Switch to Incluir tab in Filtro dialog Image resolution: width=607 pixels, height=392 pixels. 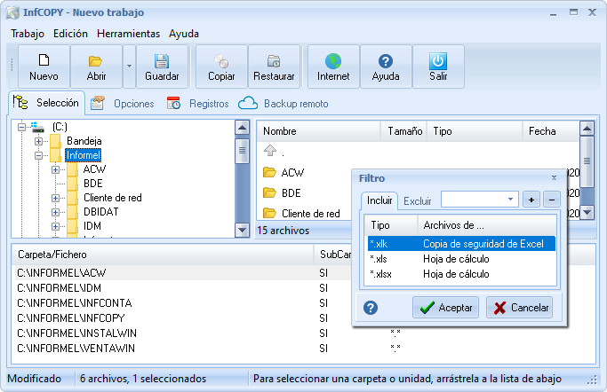pyautogui.click(x=379, y=200)
